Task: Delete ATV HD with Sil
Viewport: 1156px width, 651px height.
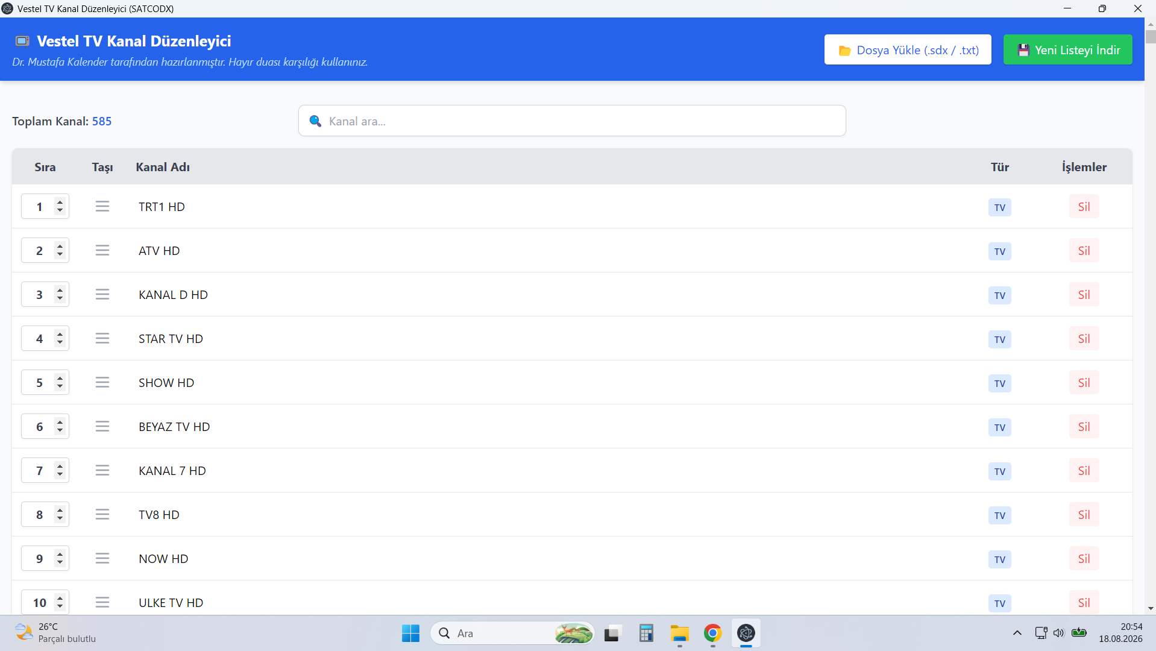Action: 1084,251
